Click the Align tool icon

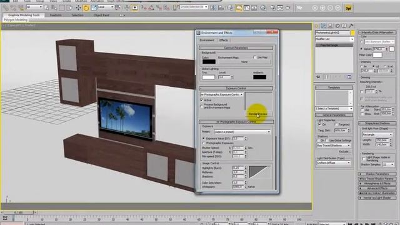click(x=221, y=8)
